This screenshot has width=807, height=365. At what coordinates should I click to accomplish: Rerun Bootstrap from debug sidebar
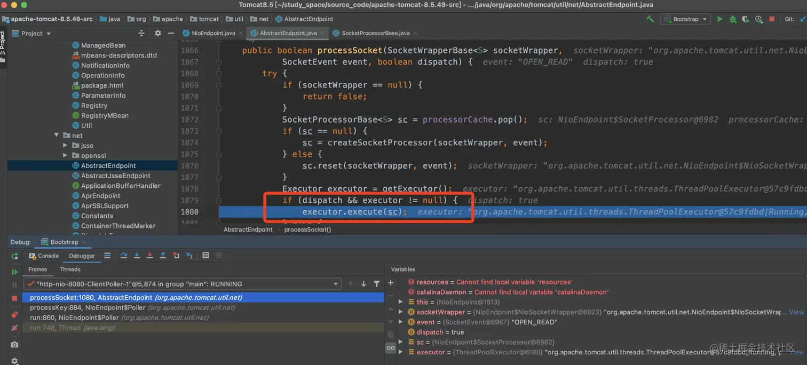(14, 257)
